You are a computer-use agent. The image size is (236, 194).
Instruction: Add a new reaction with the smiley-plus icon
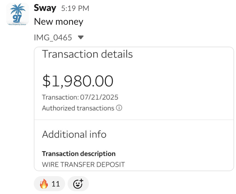[x=78, y=184]
